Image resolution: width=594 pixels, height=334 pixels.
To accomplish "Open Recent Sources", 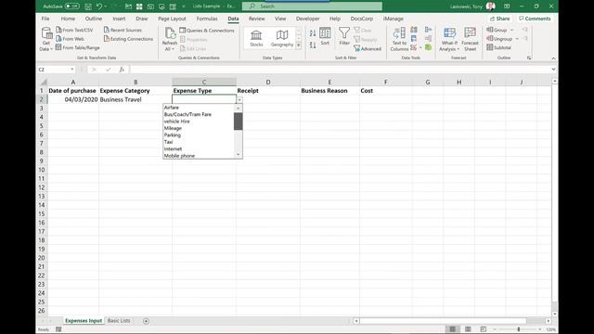I will 123,30.
